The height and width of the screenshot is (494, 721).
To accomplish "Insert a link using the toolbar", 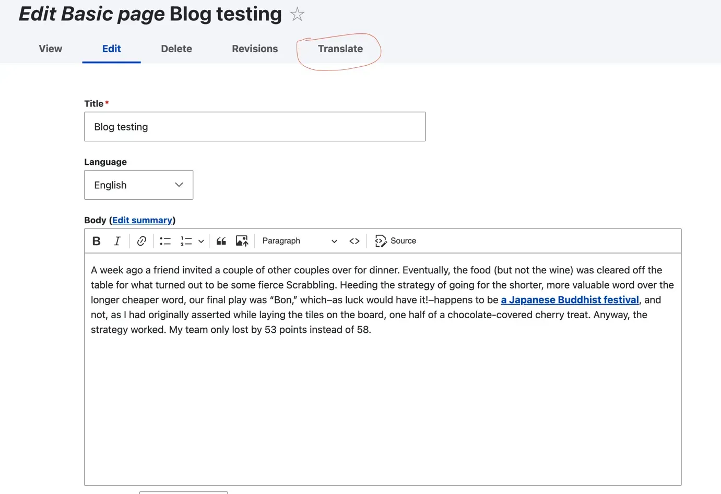I will point(141,241).
